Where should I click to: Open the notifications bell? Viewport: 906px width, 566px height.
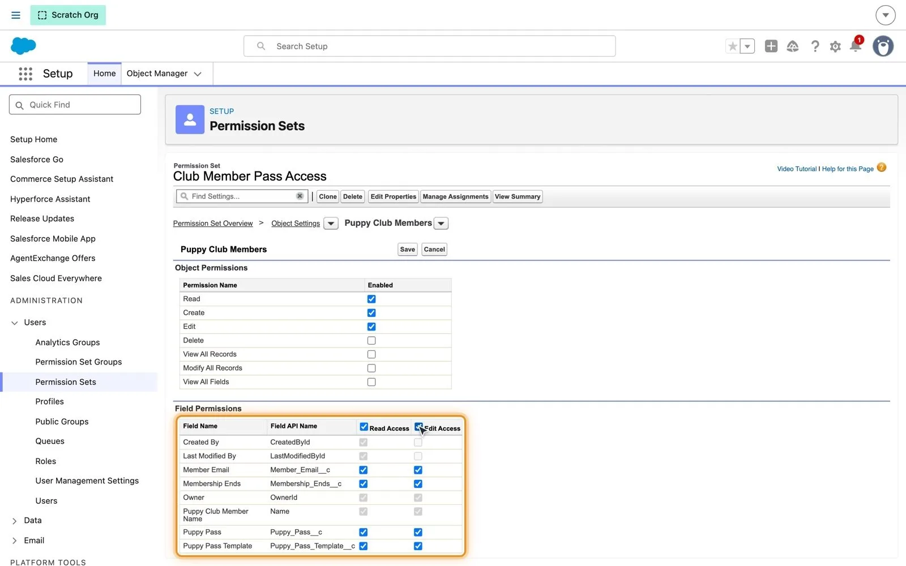(856, 46)
